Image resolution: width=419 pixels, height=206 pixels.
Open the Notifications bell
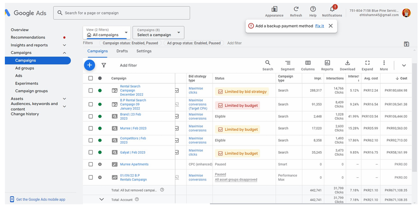[332, 9]
